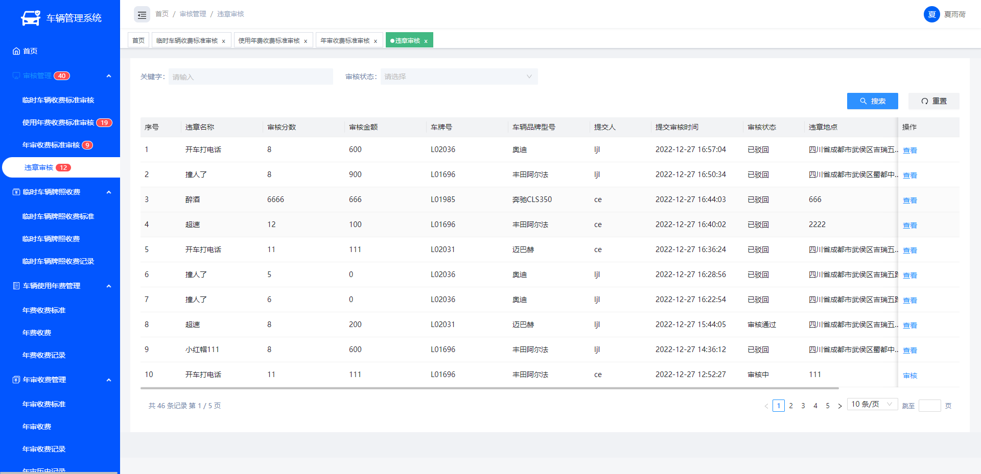Click the user avatar 夏 circle
981x474 pixels.
[932, 14]
